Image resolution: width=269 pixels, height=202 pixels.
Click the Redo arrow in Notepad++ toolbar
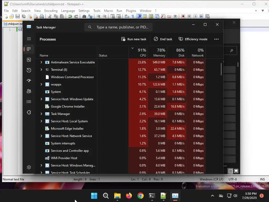[x=76, y=16]
